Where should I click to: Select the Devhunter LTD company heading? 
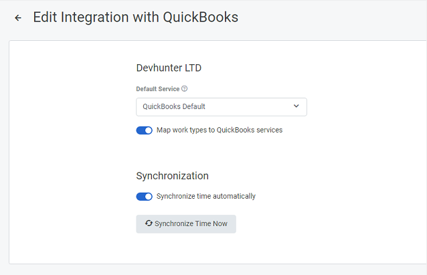[169, 68]
